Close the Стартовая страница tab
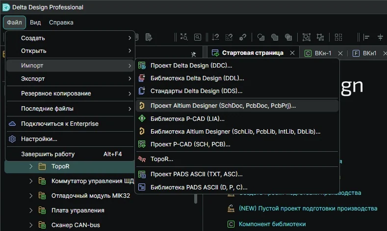387x231 pixels. [x=292, y=53]
